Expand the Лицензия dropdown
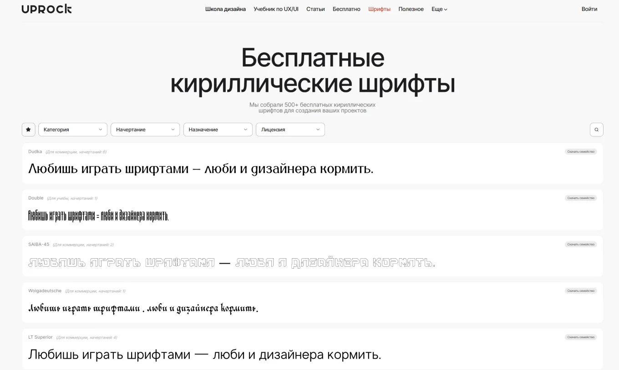619x370 pixels. click(x=290, y=130)
